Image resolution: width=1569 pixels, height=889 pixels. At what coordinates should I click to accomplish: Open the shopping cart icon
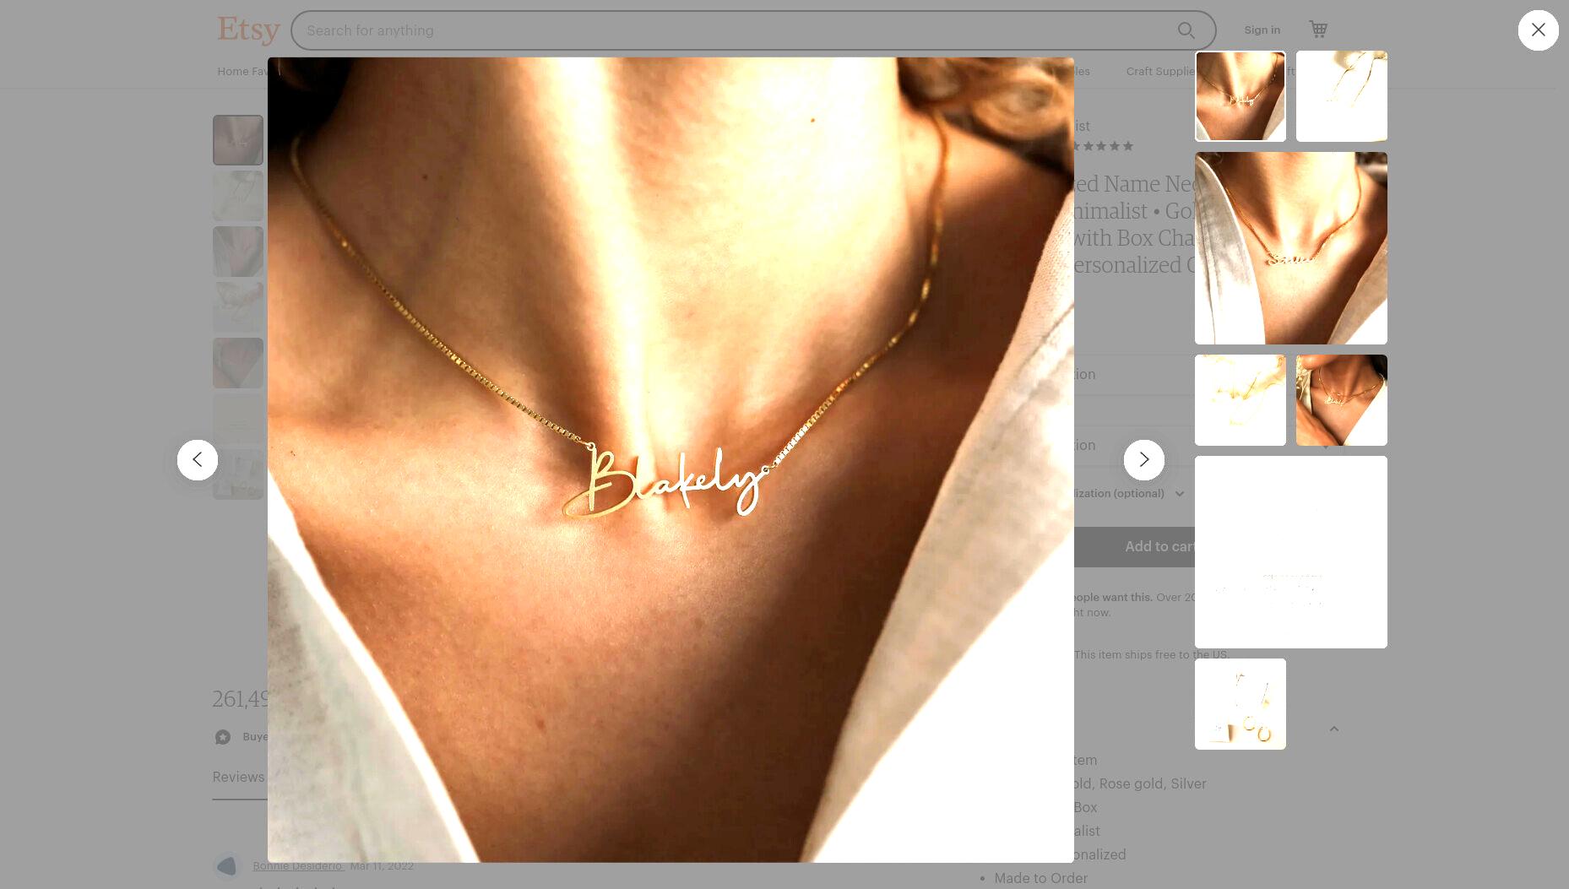1317,30
